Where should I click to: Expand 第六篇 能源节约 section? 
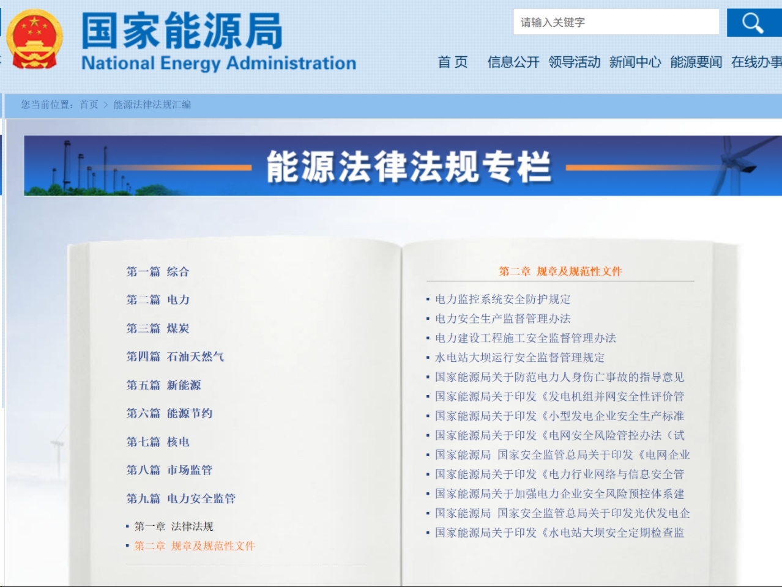pos(169,413)
